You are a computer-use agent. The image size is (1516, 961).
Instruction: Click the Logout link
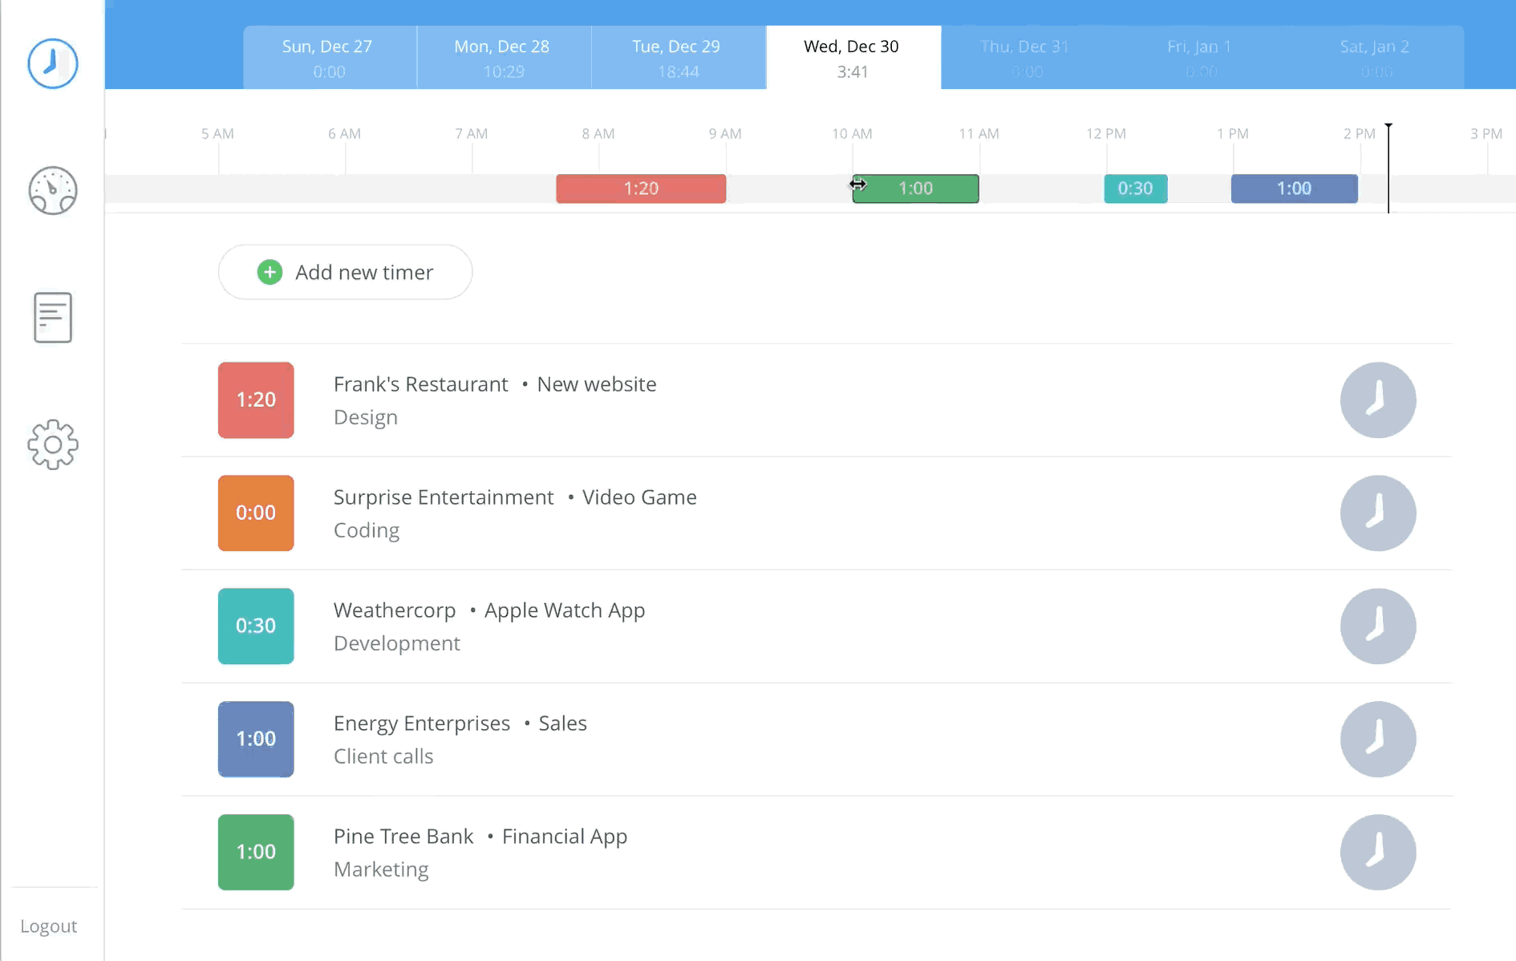point(49,926)
